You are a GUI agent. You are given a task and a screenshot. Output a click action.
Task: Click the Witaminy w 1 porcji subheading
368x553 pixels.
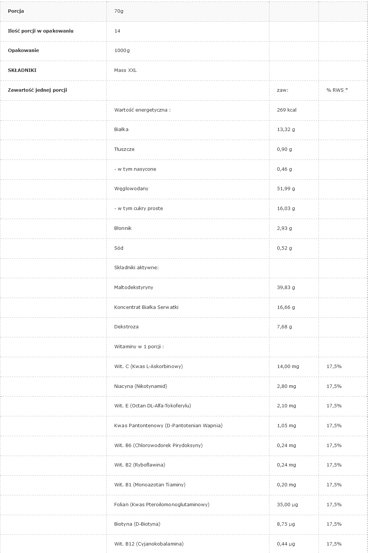pyautogui.click(x=139, y=347)
